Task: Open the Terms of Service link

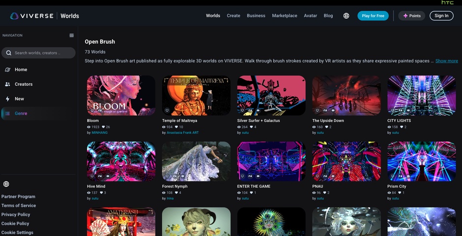Action: [x=19, y=206]
